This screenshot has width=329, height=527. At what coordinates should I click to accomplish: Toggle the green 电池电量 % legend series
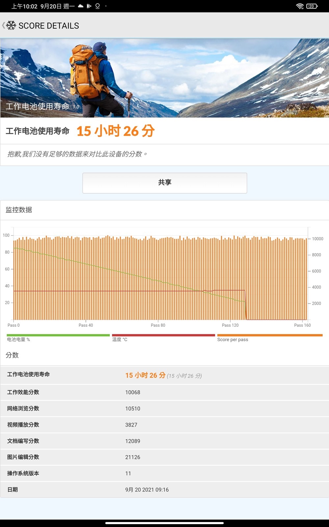(58, 337)
